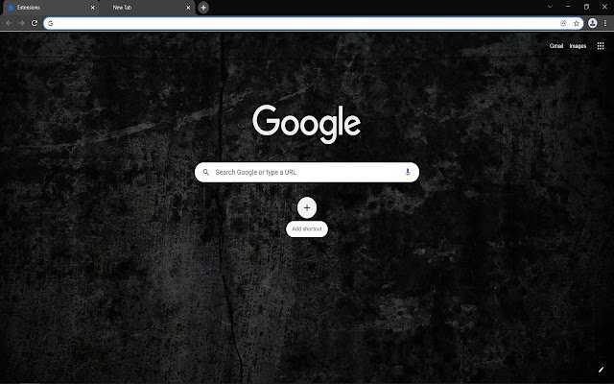This screenshot has height=384, width=614.
Task: Customize this page with pencil icon
Action: [602, 370]
